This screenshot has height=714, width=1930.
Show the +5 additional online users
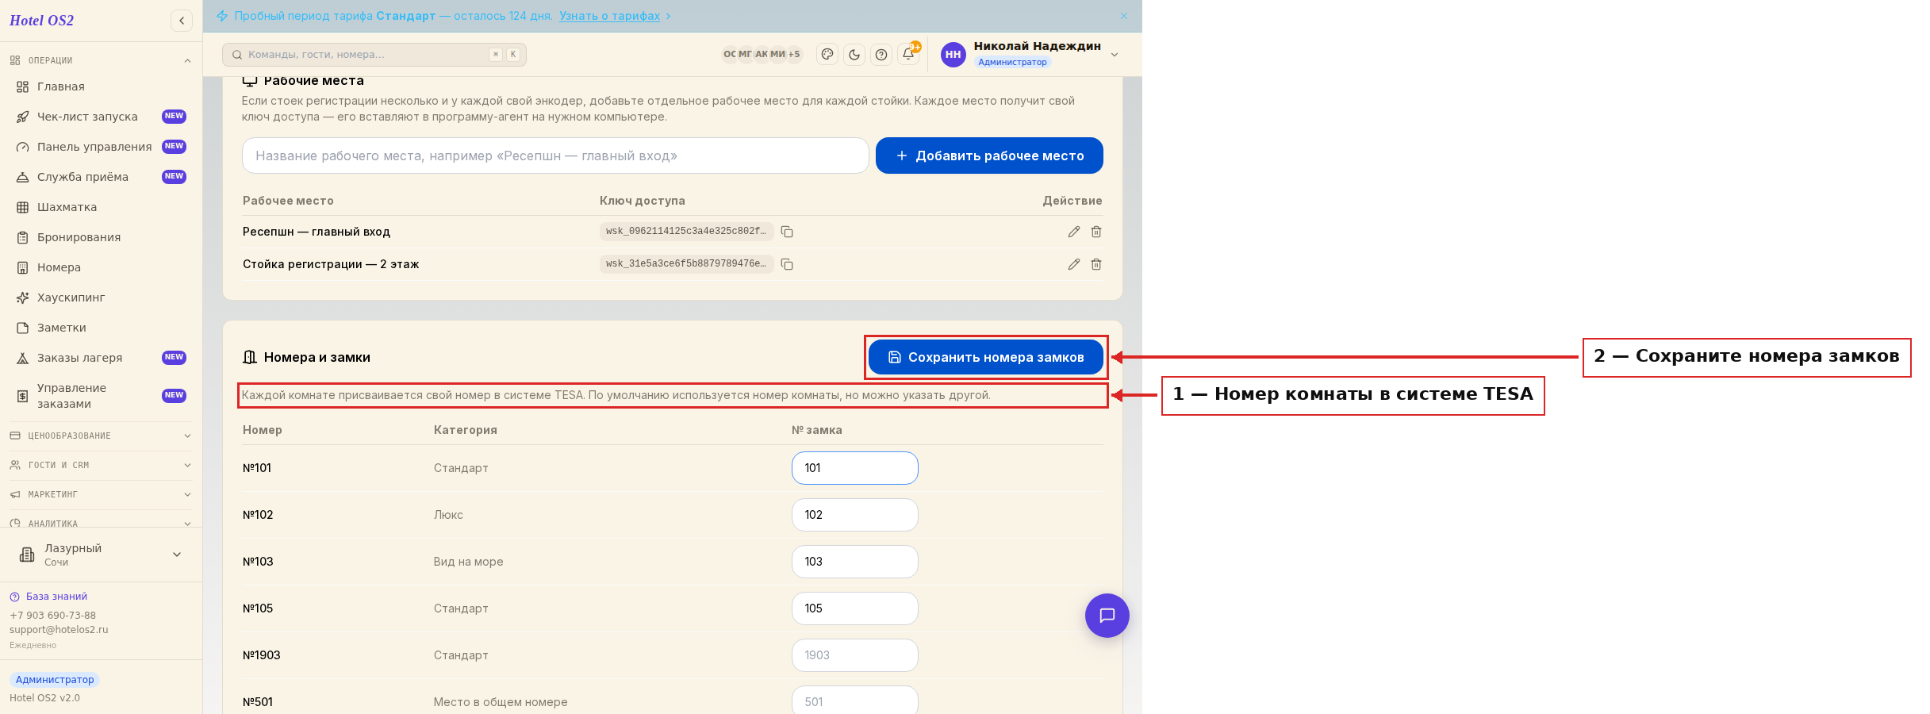point(794,55)
